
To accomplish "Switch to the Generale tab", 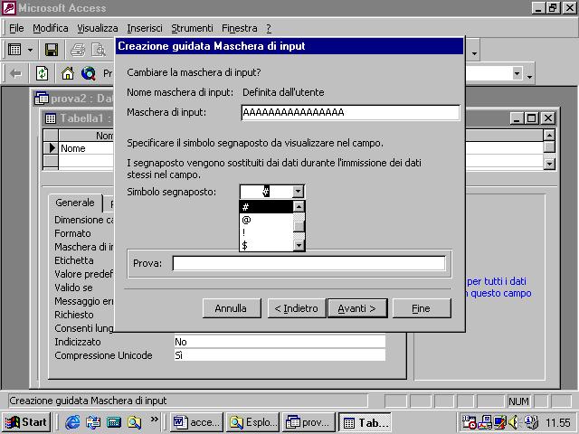I will (x=75, y=203).
